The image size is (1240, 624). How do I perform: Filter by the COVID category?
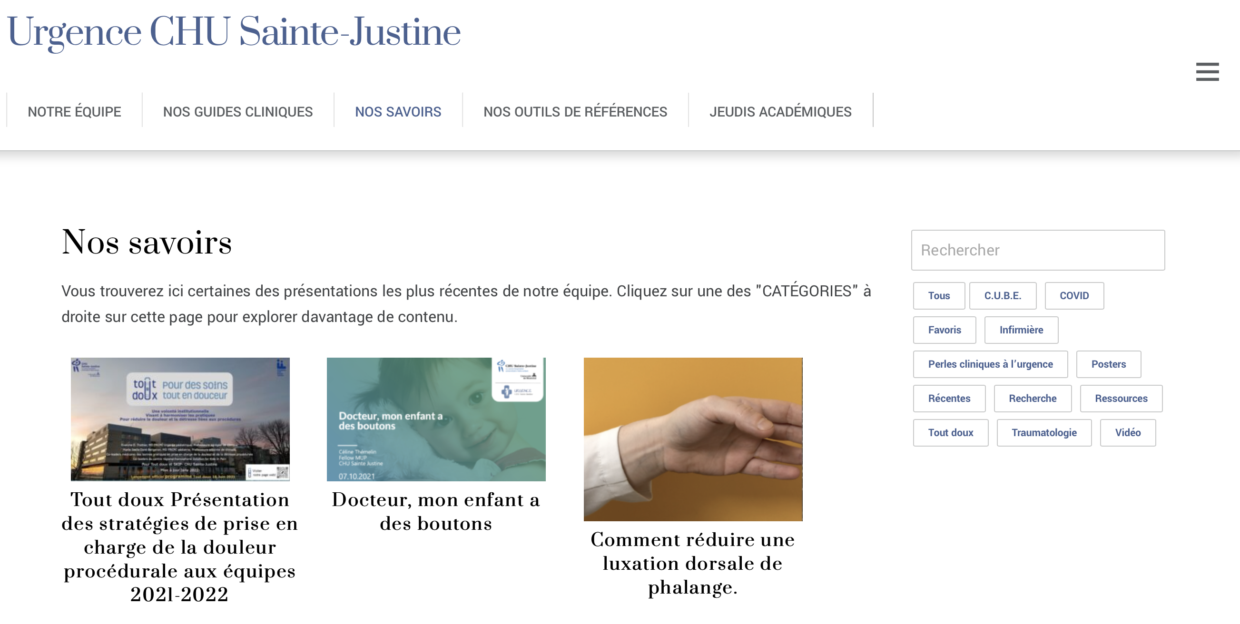click(x=1074, y=296)
